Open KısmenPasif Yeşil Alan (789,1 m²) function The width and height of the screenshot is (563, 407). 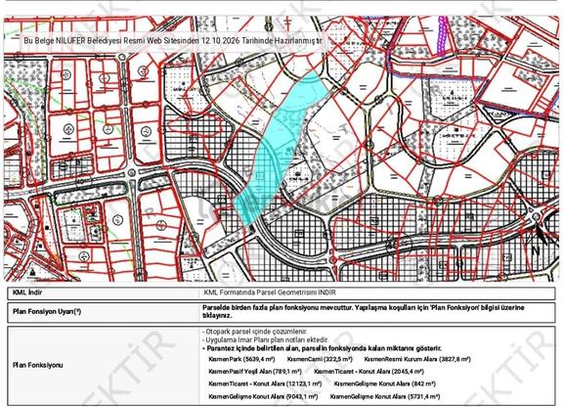255,372
